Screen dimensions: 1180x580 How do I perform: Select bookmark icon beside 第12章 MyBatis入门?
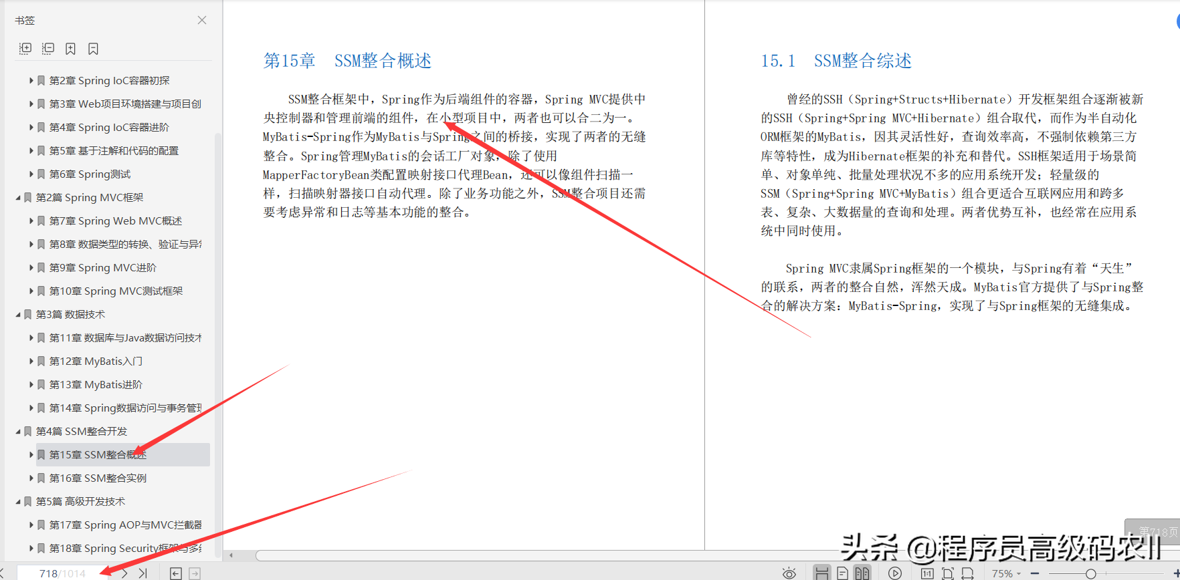41,361
